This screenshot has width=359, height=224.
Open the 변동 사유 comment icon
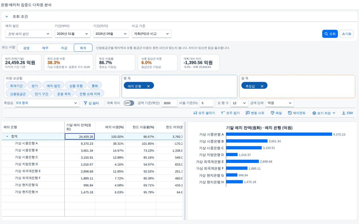[248, 113]
